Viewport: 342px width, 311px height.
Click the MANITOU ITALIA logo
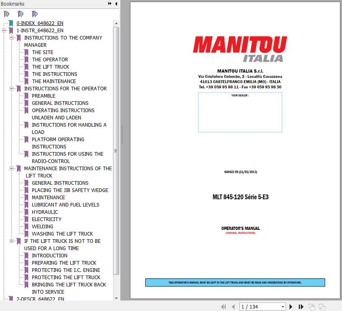click(240, 49)
